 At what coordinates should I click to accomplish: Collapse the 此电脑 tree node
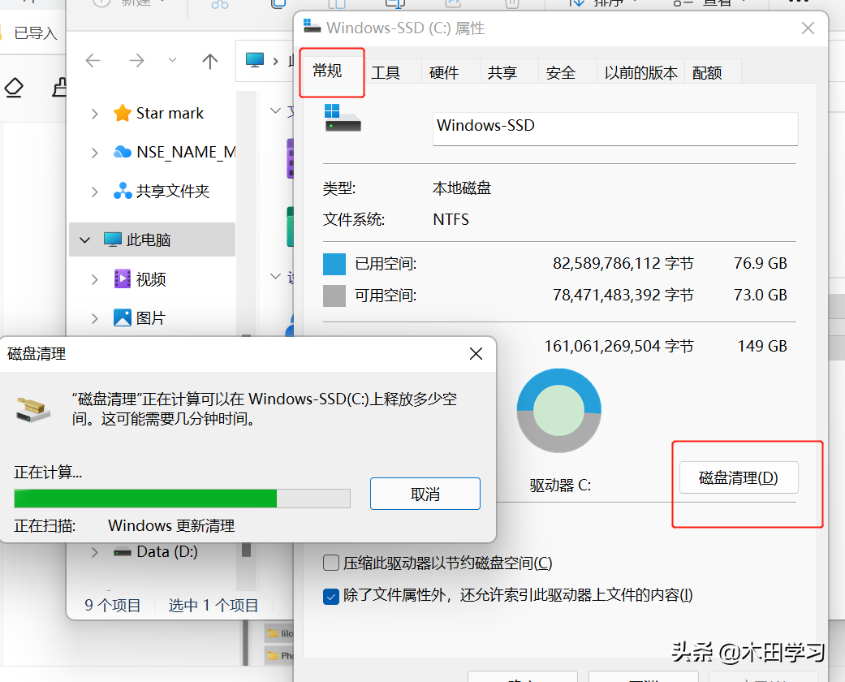tap(85, 240)
